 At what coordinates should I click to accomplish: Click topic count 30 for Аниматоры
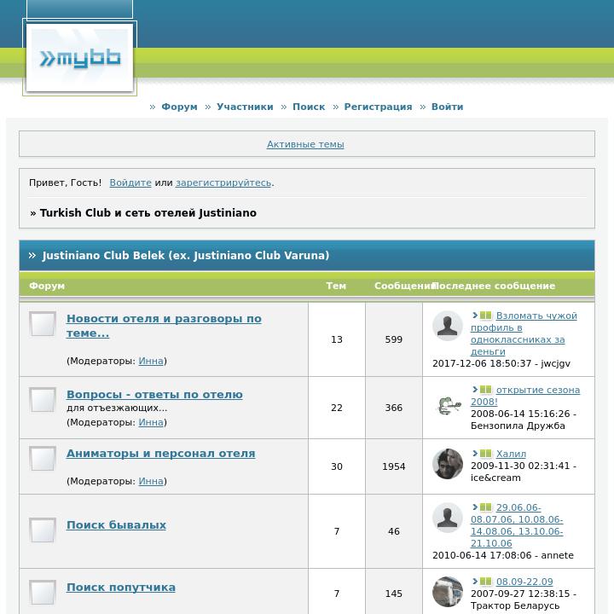point(337,466)
